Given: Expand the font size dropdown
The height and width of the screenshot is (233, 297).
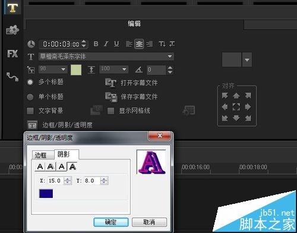Looking at the screenshot, I should (x=63, y=70).
